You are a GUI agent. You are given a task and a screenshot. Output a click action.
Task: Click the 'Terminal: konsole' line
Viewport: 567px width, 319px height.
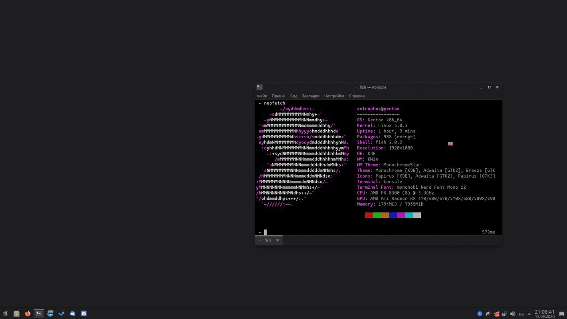pyautogui.click(x=380, y=182)
